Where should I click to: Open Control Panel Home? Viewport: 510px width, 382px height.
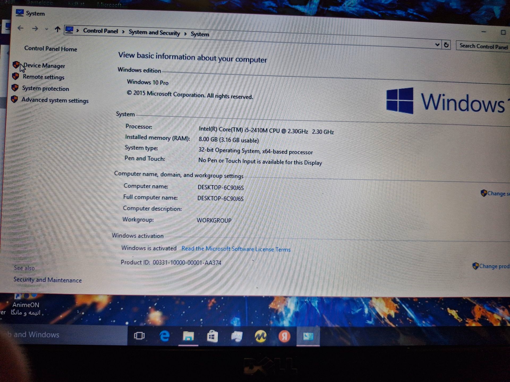(50, 49)
